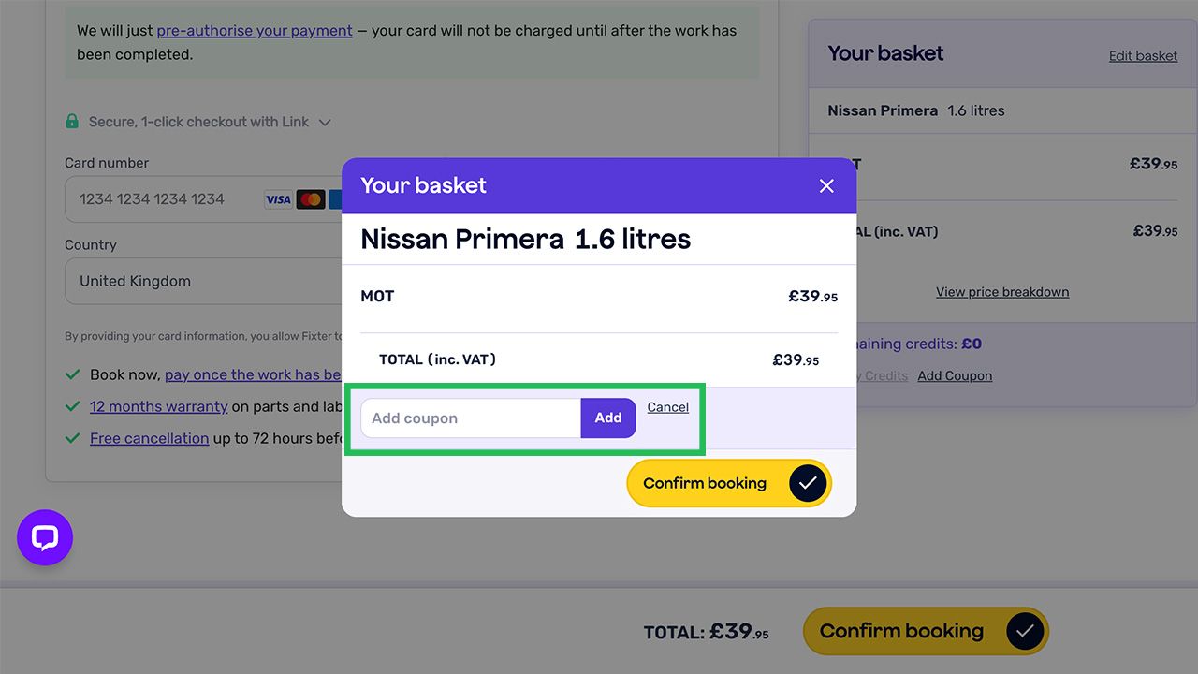The height and width of the screenshot is (674, 1198).
Task: Click checkmark icon in popup Confirm booking
Action: click(808, 483)
